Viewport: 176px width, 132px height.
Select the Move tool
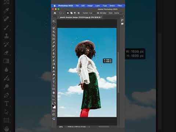pos(54,21)
